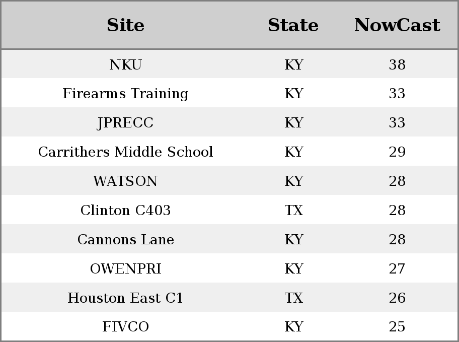Viewport: 459px width, 342px height.
Task: Click the WATSON site cell
Action: click(x=125, y=181)
